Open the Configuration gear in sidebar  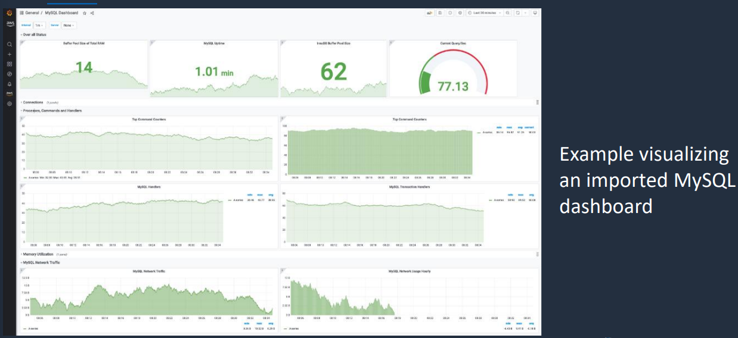click(10, 104)
